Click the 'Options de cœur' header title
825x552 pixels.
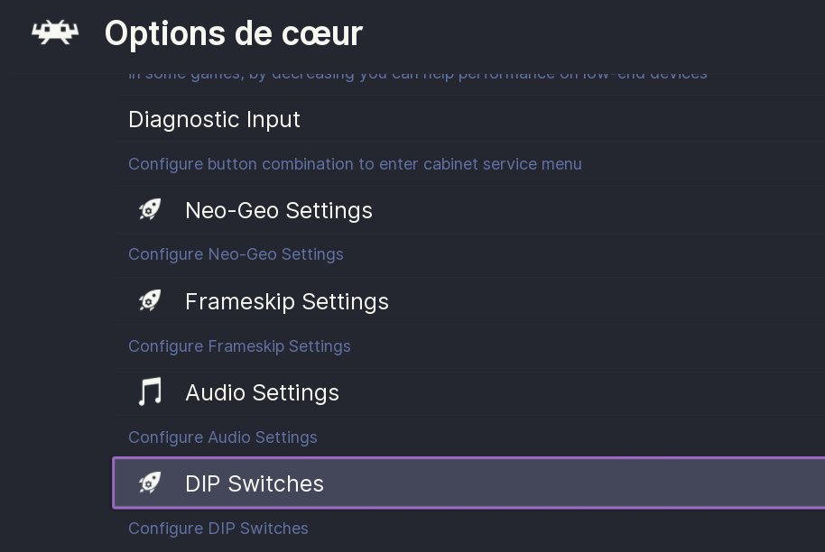tap(233, 33)
